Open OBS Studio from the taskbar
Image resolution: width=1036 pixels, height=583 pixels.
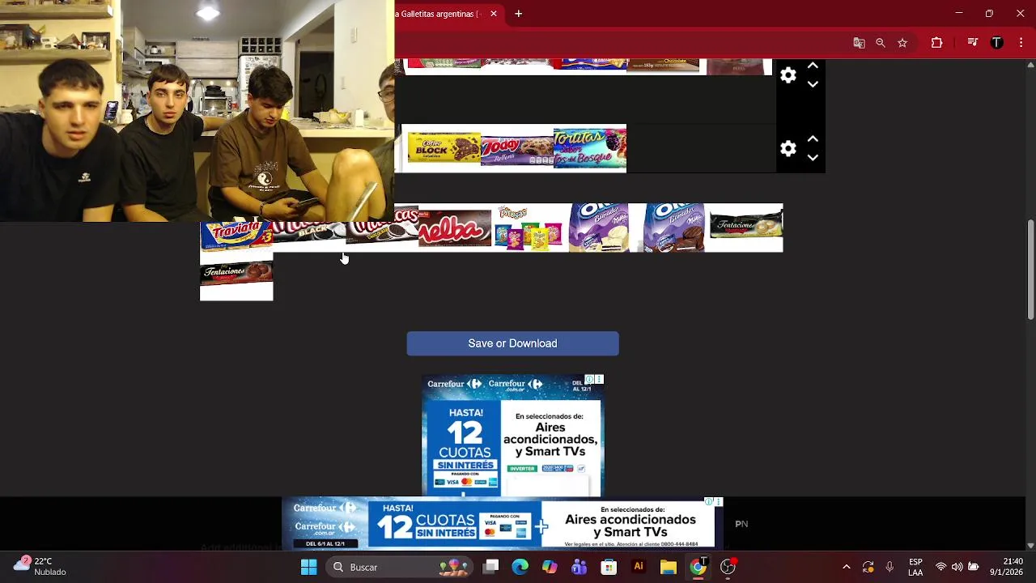pyautogui.click(x=728, y=568)
